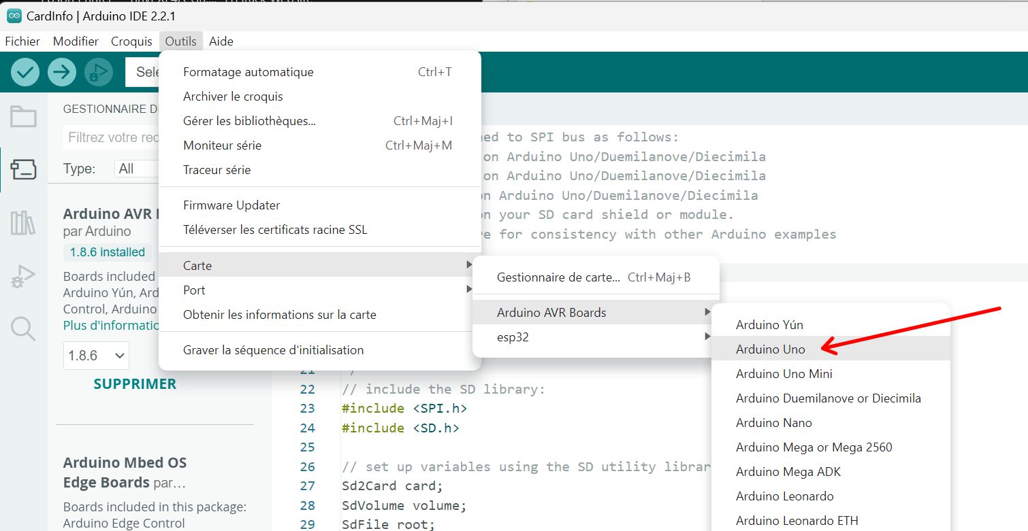Select Arduino Duemilanove or Diecimila board
This screenshot has height=531, width=1028.
(831, 398)
